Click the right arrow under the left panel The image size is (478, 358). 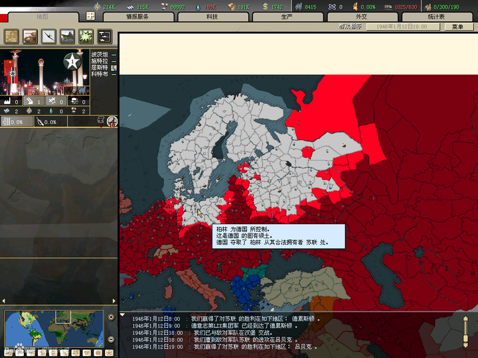(x=114, y=301)
